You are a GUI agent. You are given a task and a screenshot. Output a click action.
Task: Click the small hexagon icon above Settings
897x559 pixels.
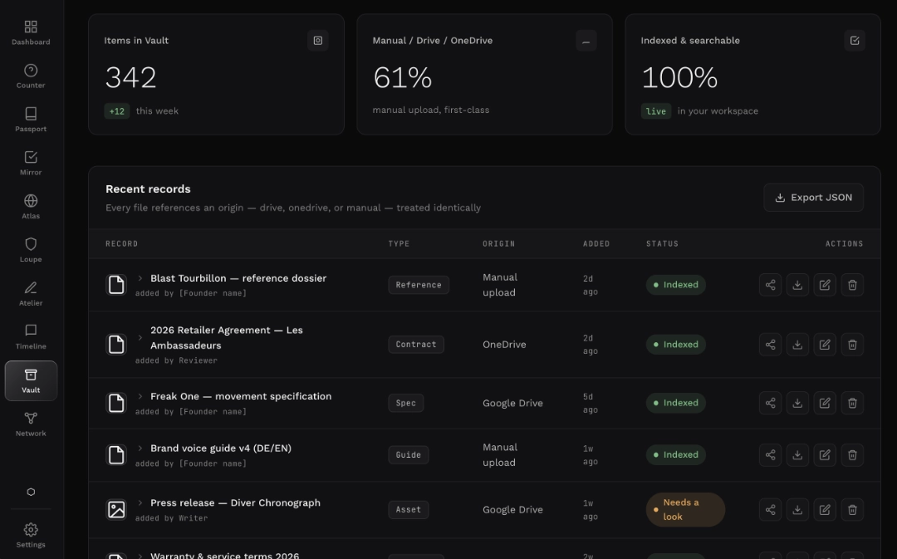pos(31,492)
